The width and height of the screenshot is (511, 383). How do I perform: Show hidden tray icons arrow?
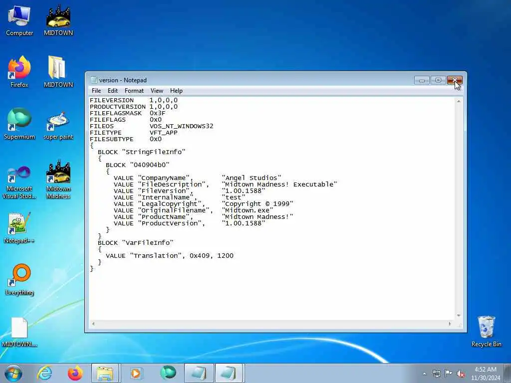[424, 374]
